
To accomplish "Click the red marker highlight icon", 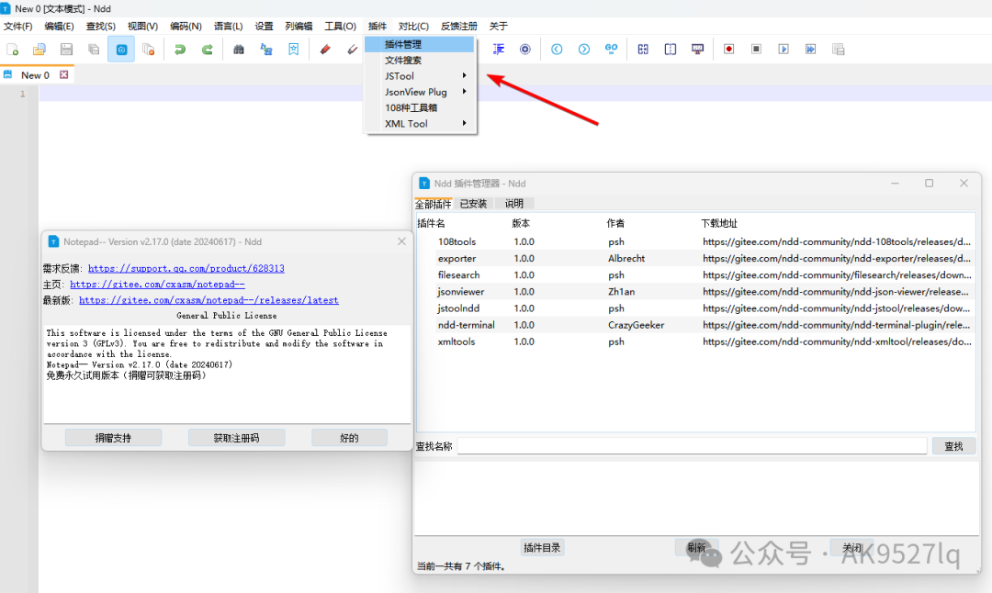I will tap(325, 50).
